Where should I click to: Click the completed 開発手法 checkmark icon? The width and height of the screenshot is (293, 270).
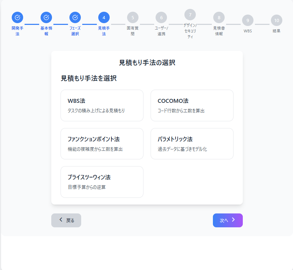[x=17, y=17]
